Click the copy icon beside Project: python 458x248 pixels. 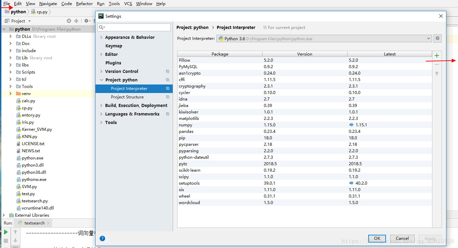coord(168,80)
